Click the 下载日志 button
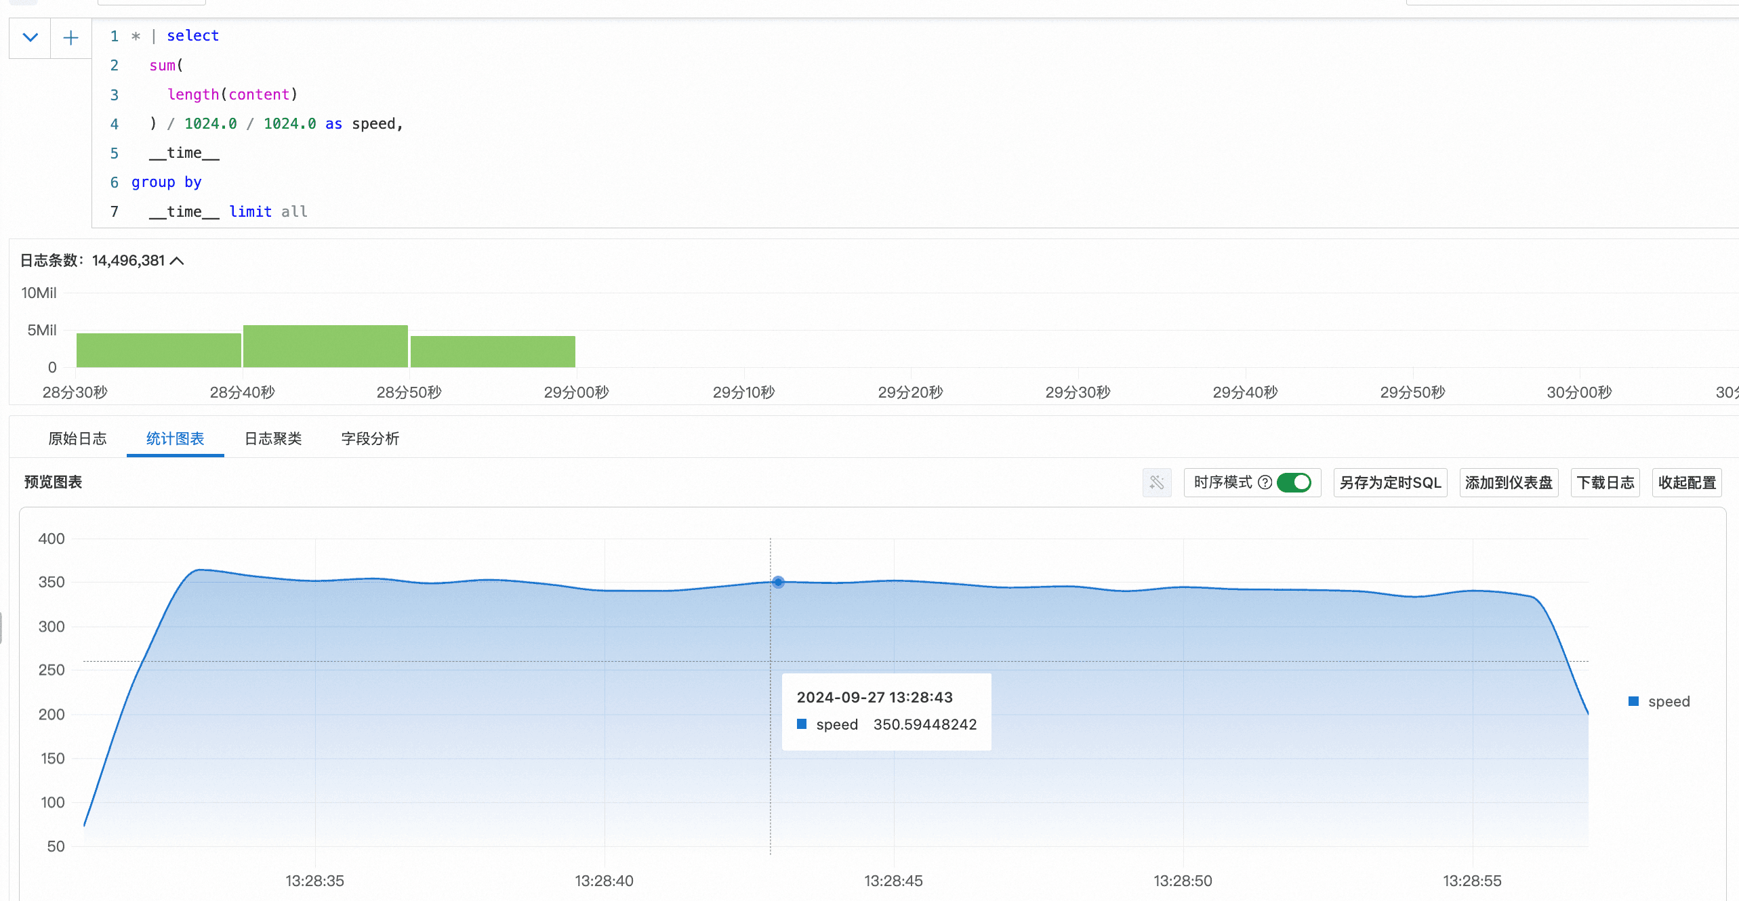1739x901 pixels. click(x=1604, y=482)
